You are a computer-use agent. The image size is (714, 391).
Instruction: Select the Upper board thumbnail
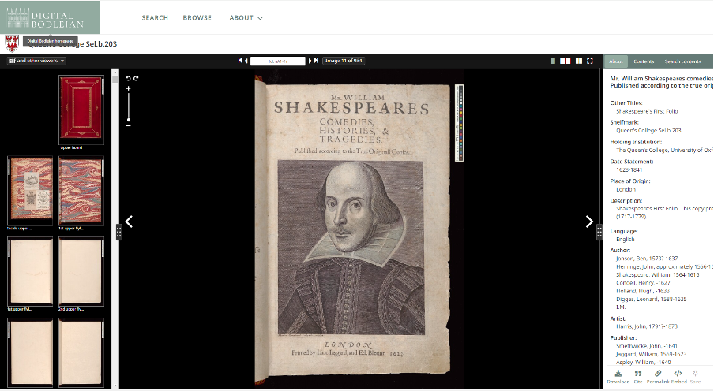(81, 110)
